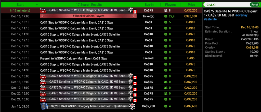The width and height of the screenshot is (261, 112).
Task: Click the GG Live icon on the Dec 19 satellite
Action: [x=43, y=87]
